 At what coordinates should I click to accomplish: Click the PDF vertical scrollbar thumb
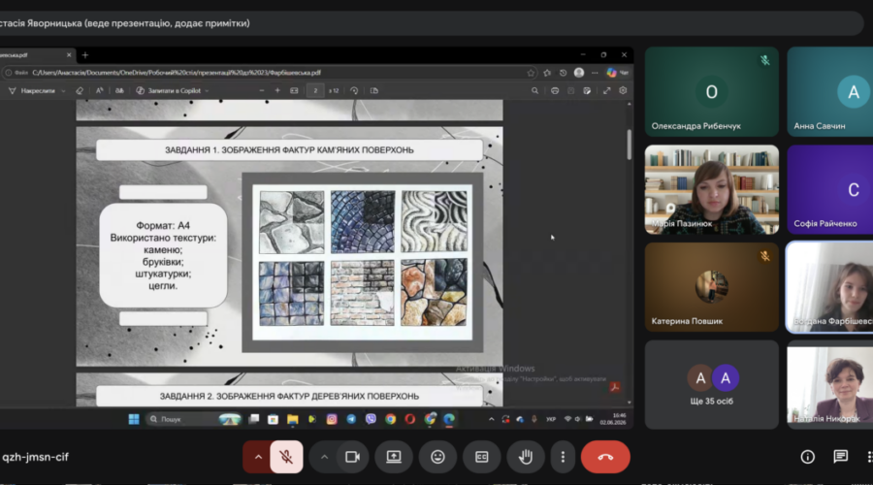630,144
